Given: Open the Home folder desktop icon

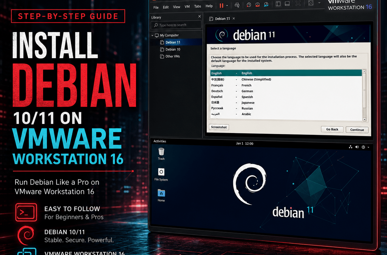Looking at the screenshot, I should tap(161, 195).
